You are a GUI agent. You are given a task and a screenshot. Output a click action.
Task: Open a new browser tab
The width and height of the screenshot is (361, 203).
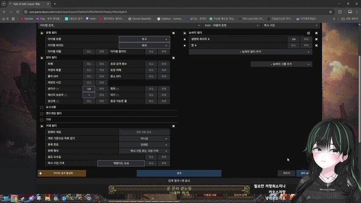(55, 4)
